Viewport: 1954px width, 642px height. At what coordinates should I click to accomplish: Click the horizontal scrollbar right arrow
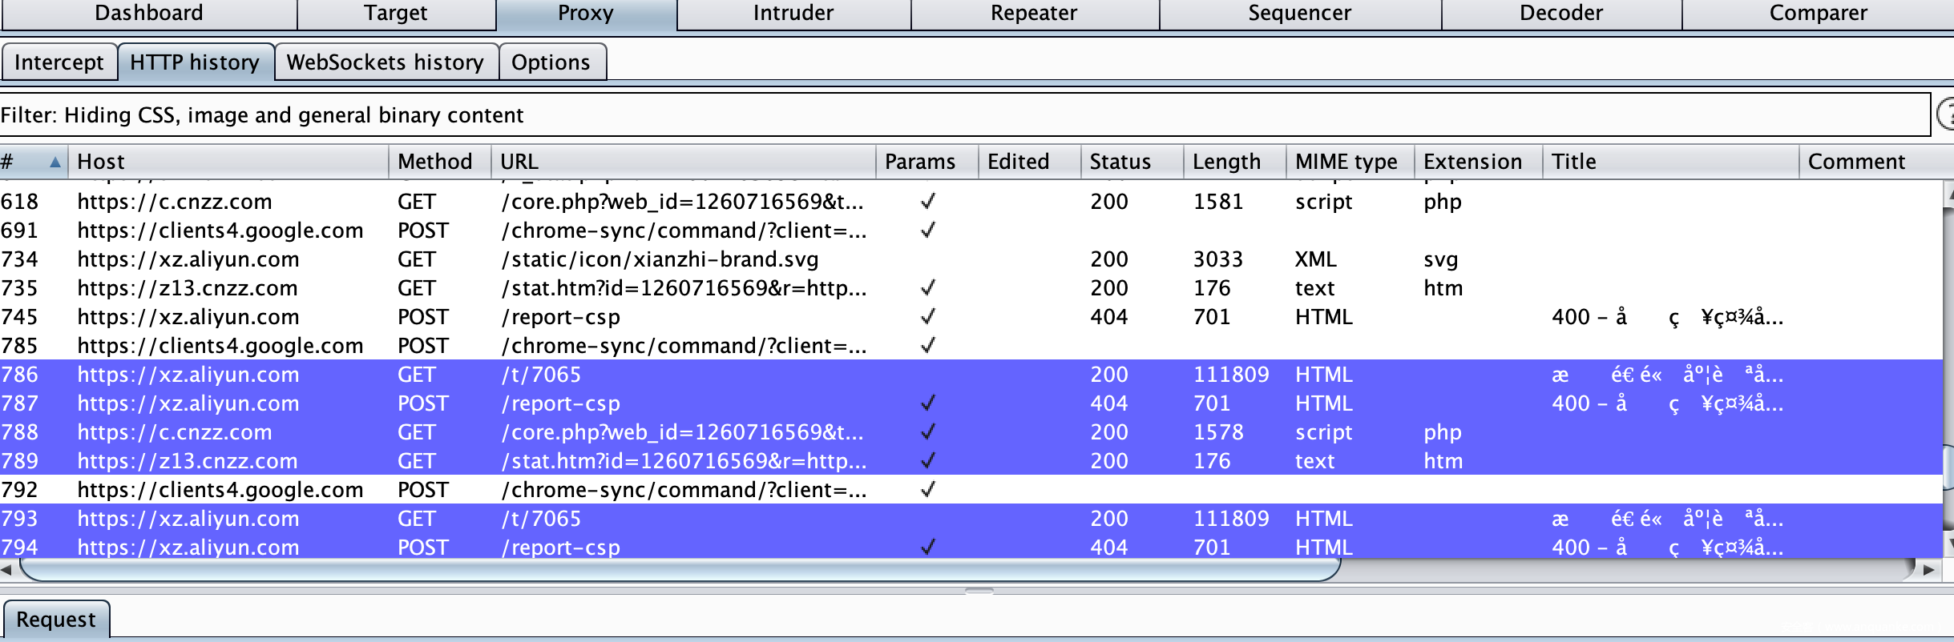pyautogui.click(x=1928, y=570)
